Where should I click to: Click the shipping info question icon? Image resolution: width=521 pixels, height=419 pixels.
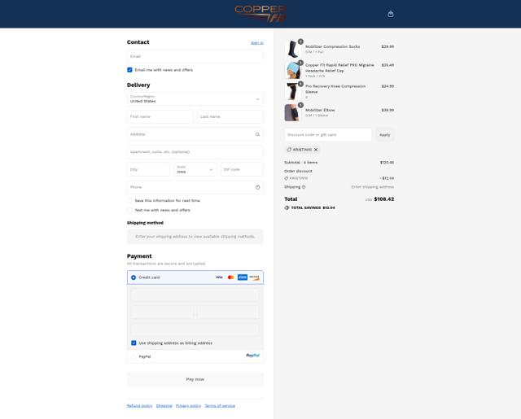tap(304, 187)
